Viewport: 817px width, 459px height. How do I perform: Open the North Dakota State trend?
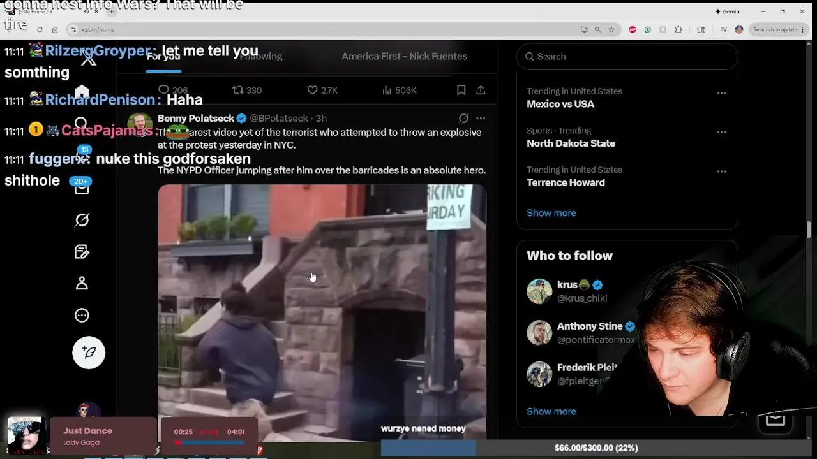click(x=571, y=143)
